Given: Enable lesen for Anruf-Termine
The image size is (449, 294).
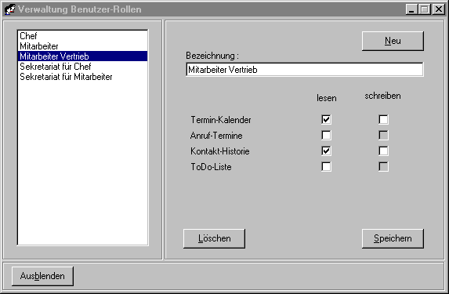Looking at the screenshot, I should (x=326, y=136).
